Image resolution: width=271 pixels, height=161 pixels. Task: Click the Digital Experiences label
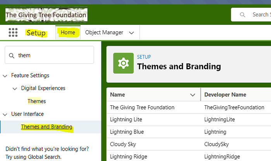[x=43, y=88]
